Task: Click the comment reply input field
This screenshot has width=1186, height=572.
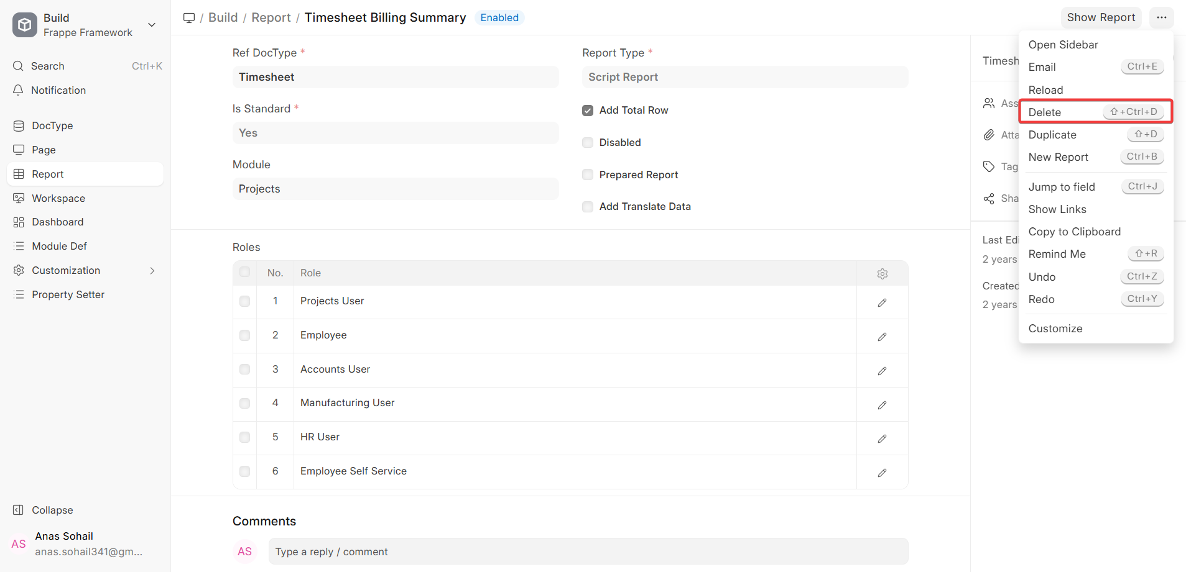Action: (x=588, y=552)
